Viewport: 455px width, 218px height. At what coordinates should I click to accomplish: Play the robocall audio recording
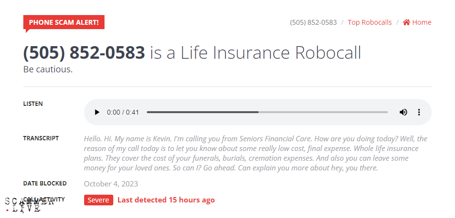97,112
